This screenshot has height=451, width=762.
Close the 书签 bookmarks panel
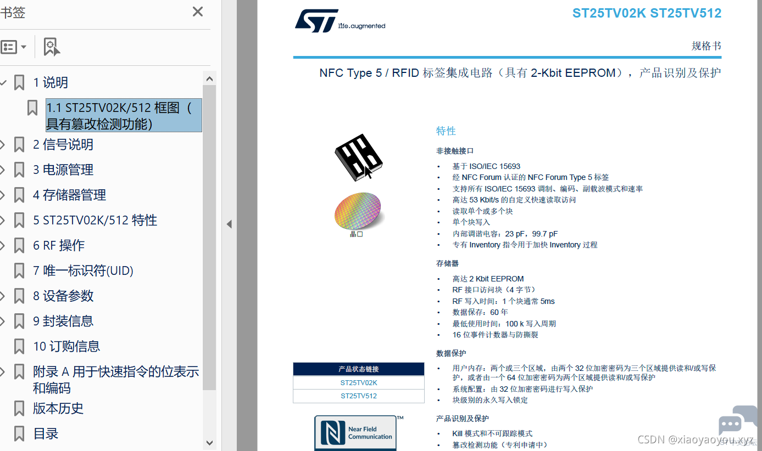pyautogui.click(x=198, y=12)
